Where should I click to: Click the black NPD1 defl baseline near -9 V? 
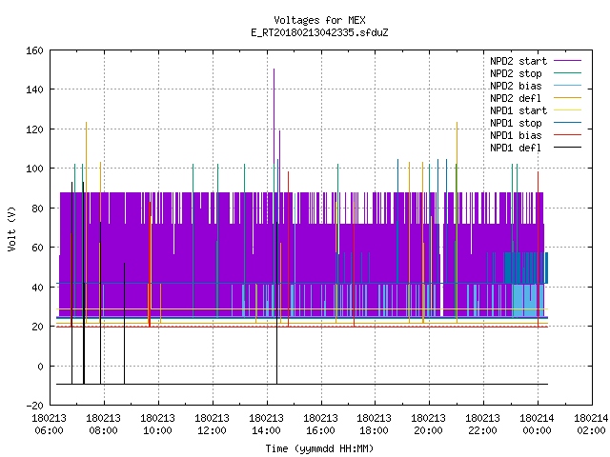(x=302, y=384)
